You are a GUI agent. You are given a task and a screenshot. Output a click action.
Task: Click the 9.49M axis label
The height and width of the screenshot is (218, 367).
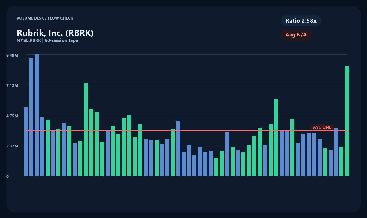coord(12,55)
